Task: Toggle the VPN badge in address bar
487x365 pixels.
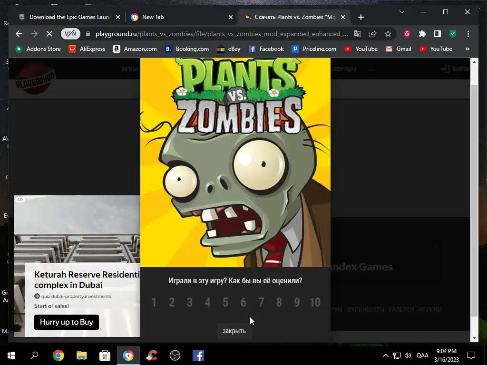Action: point(70,34)
